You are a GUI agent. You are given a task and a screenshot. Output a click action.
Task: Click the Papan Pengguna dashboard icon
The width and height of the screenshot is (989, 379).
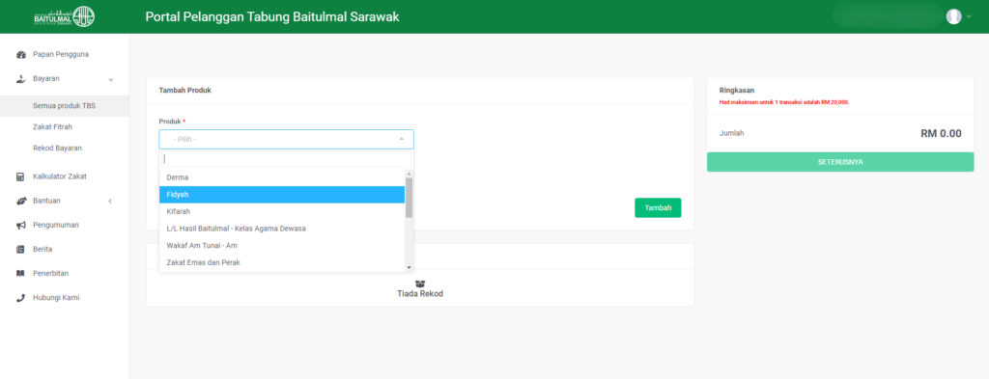(x=20, y=55)
